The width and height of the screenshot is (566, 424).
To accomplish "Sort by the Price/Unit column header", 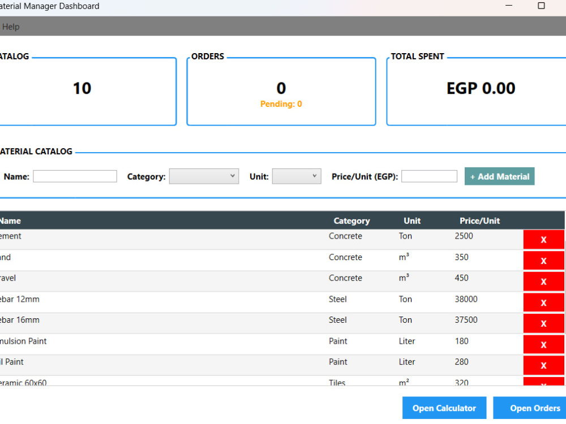I will coord(479,220).
